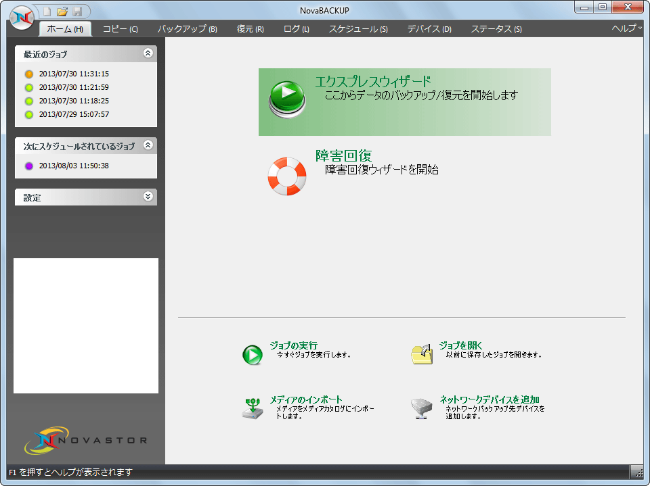Image resolution: width=650 pixels, height=486 pixels.
Task: Close the NovaBACKUP window
Action: [628, 7]
